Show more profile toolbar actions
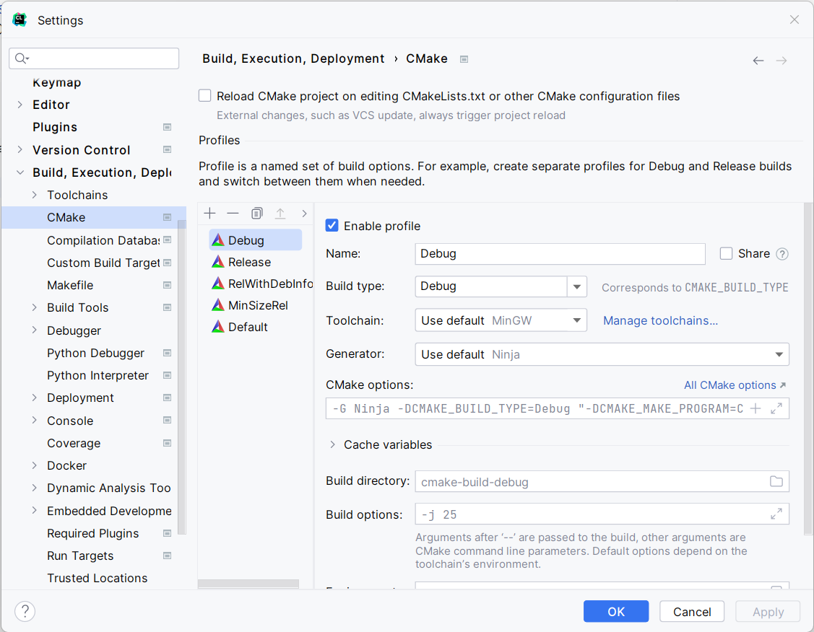The image size is (814, 632). click(304, 213)
